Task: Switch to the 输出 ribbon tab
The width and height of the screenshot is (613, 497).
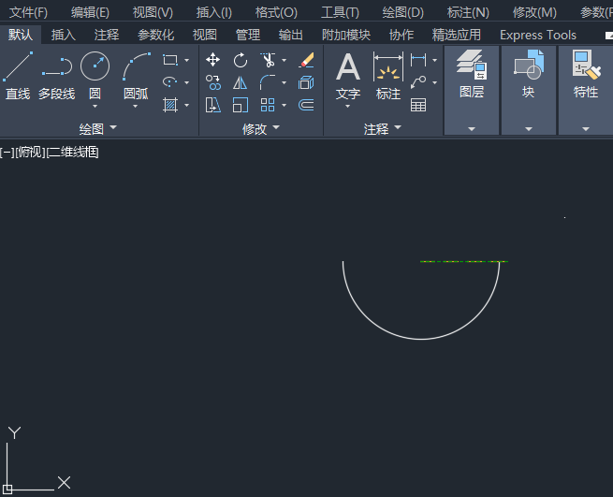Action: [x=290, y=35]
